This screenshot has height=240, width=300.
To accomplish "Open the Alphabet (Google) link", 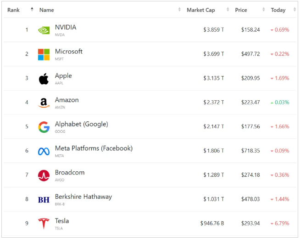I will click(x=81, y=124).
